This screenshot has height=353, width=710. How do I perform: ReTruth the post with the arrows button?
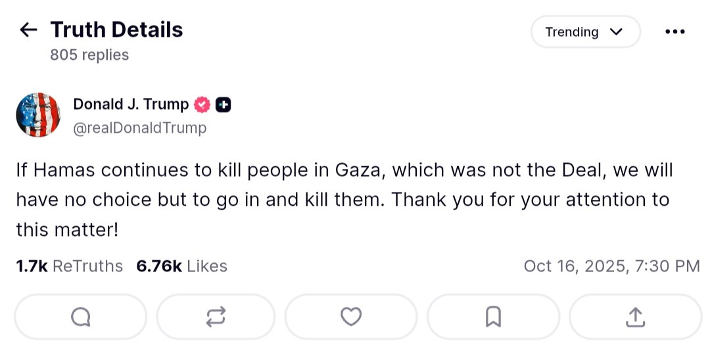tap(216, 317)
